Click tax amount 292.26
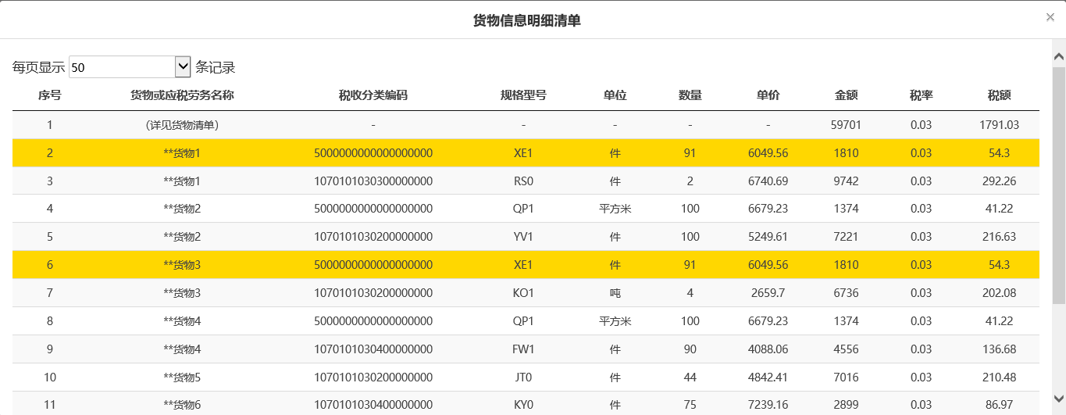 [1000, 181]
